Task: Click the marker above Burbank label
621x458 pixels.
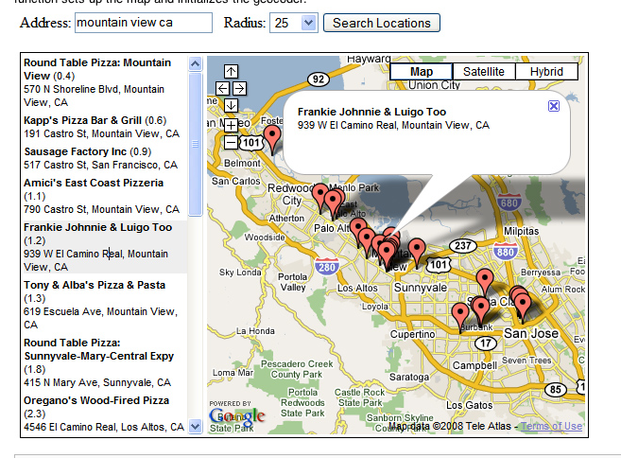Action: pyautogui.click(x=460, y=314)
